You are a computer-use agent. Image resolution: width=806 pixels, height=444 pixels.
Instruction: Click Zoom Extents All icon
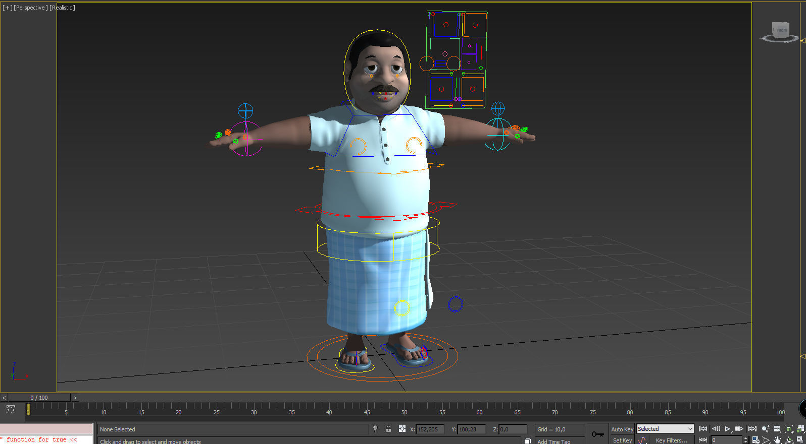pos(800,429)
